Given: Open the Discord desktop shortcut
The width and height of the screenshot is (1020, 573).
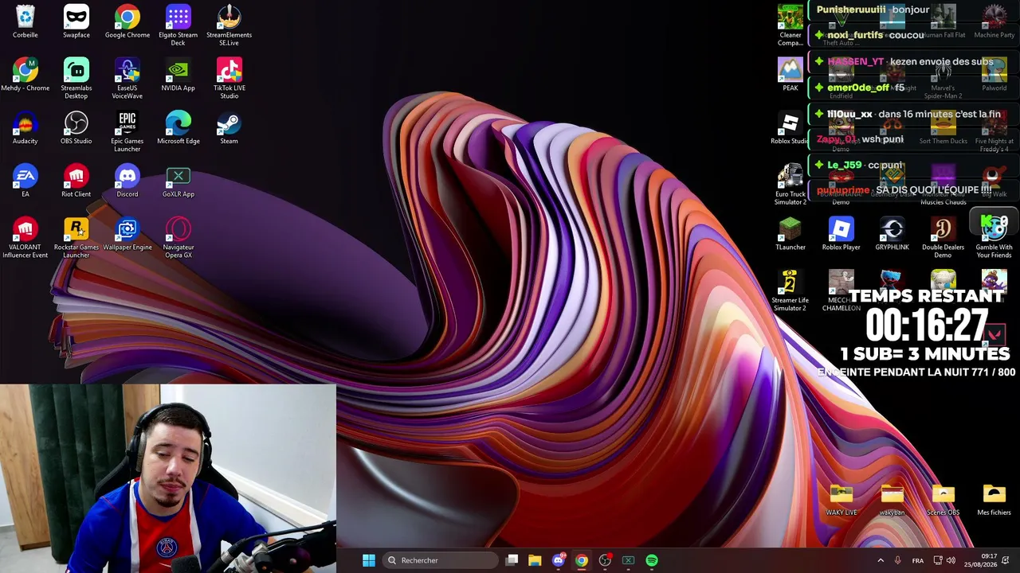Looking at the screenshot, I should [x=127, y=181].
